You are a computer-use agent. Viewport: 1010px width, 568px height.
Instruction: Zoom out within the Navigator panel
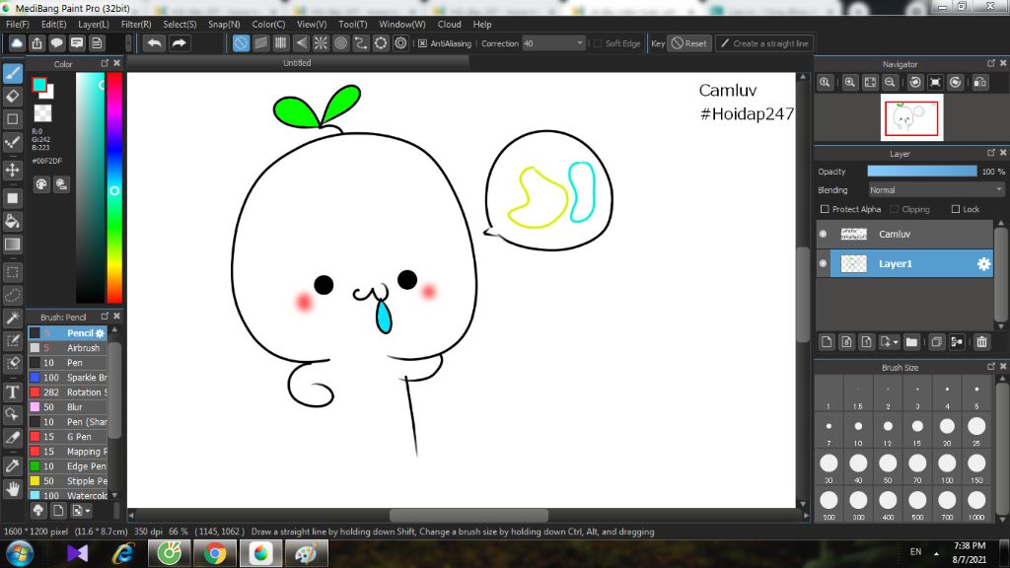click(x=890, y=83)
